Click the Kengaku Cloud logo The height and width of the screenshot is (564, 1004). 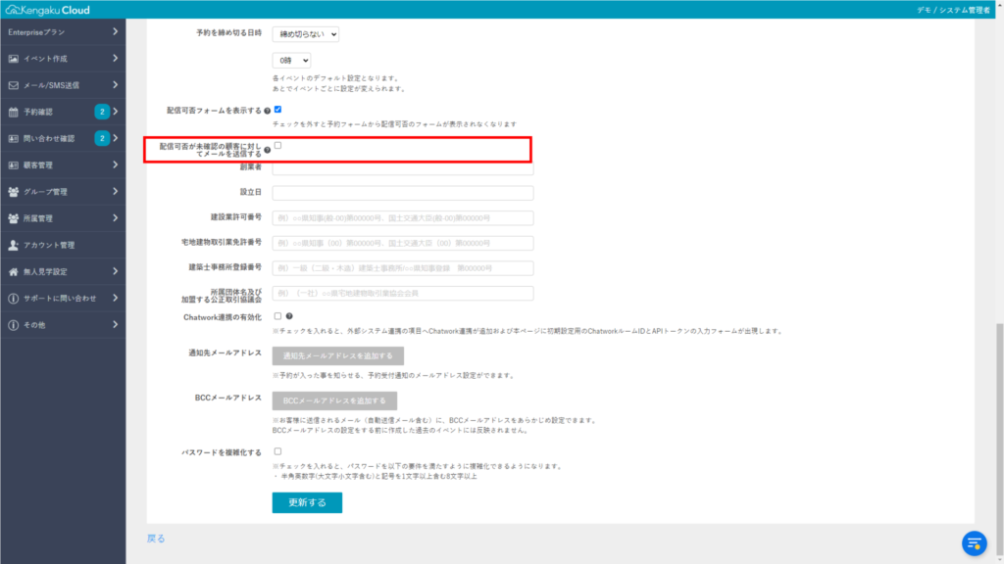coord(48,10)
